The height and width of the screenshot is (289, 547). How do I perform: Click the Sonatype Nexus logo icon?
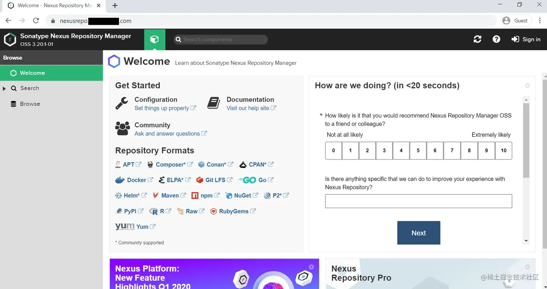[10, 39]
